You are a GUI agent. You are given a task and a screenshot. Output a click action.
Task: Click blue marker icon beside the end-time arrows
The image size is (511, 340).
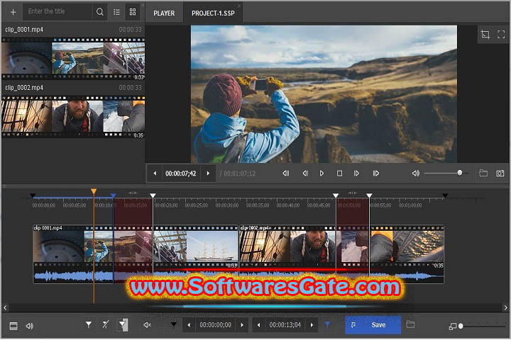pos(327,324)
